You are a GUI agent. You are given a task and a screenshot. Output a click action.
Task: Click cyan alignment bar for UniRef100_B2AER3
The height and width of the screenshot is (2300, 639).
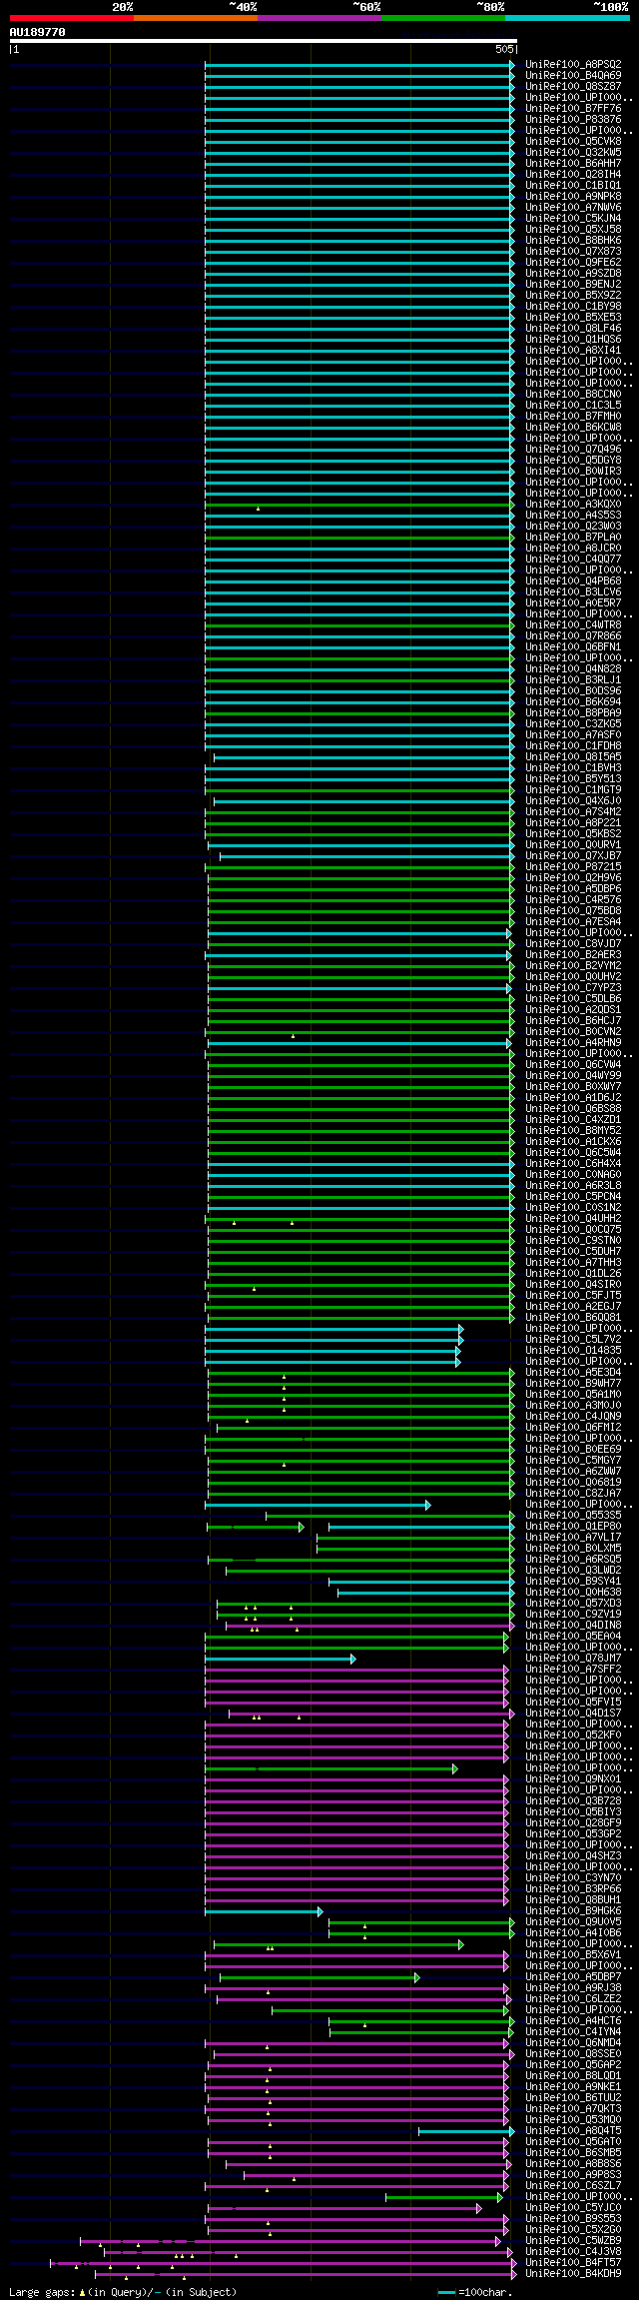(359, 955)
